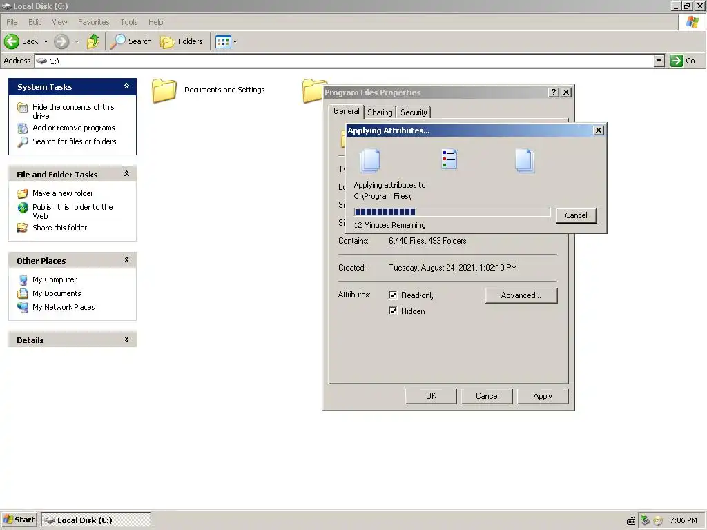
Task: Switch to the Security tab
Action: [414, 112]
